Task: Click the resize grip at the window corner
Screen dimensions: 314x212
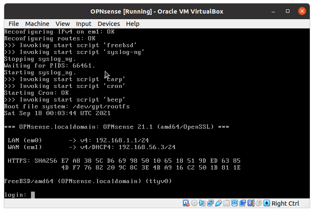Action: (307, 205)
